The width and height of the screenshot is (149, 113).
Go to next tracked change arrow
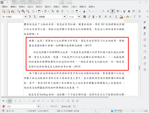(x=20, y=101)
